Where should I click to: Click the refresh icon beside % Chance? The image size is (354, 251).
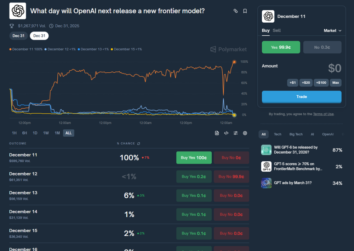pos(138,144)
